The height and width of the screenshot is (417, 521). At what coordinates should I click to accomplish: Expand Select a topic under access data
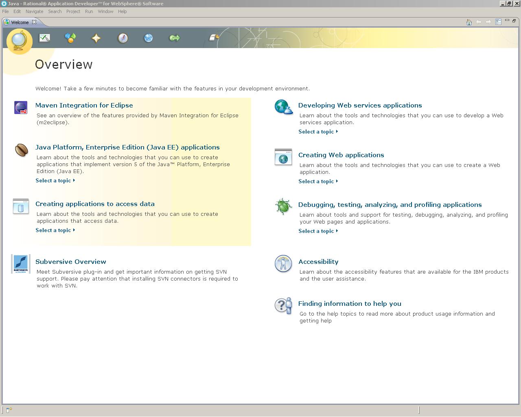(55, 230)
